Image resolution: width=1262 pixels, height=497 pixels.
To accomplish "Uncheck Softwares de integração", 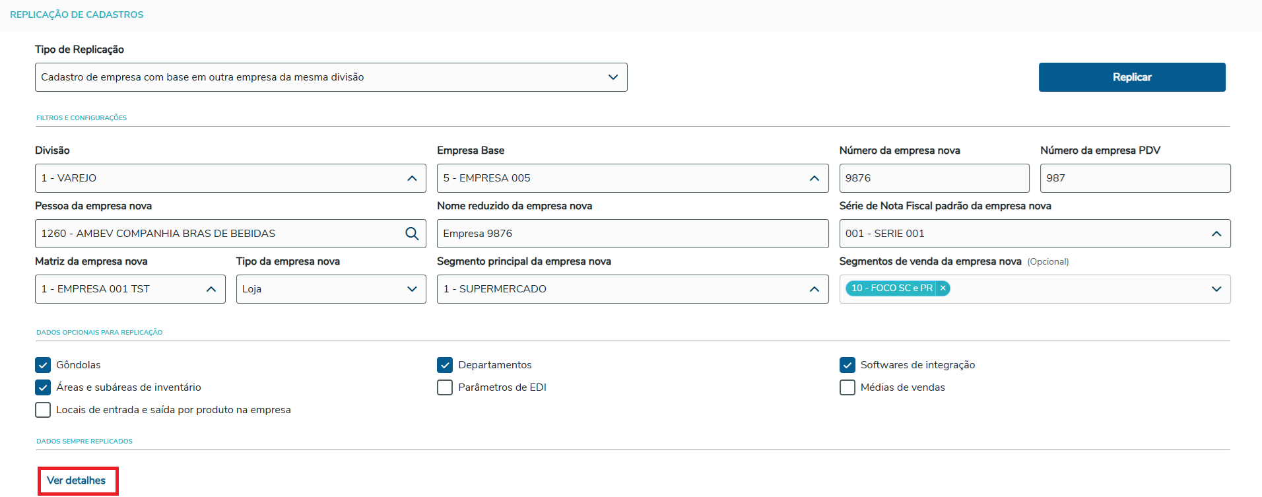I will [x=847, y=365].
